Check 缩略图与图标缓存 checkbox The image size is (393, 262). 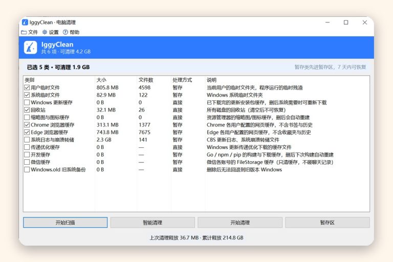coord(27,117)
